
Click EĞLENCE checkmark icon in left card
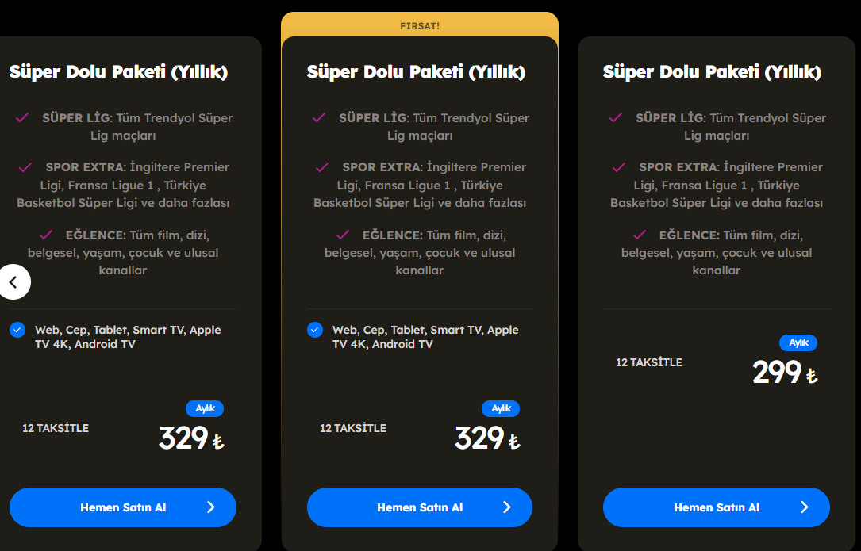(46, 235)
